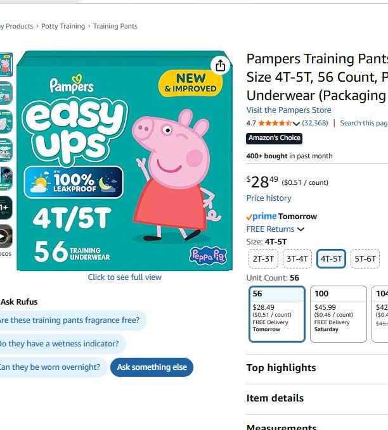388x430 pixels.
Task: Select the 100 unit count option
Action: (339, 314)
